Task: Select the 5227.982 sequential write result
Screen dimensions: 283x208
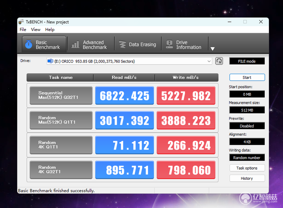Action: [186, 95]
